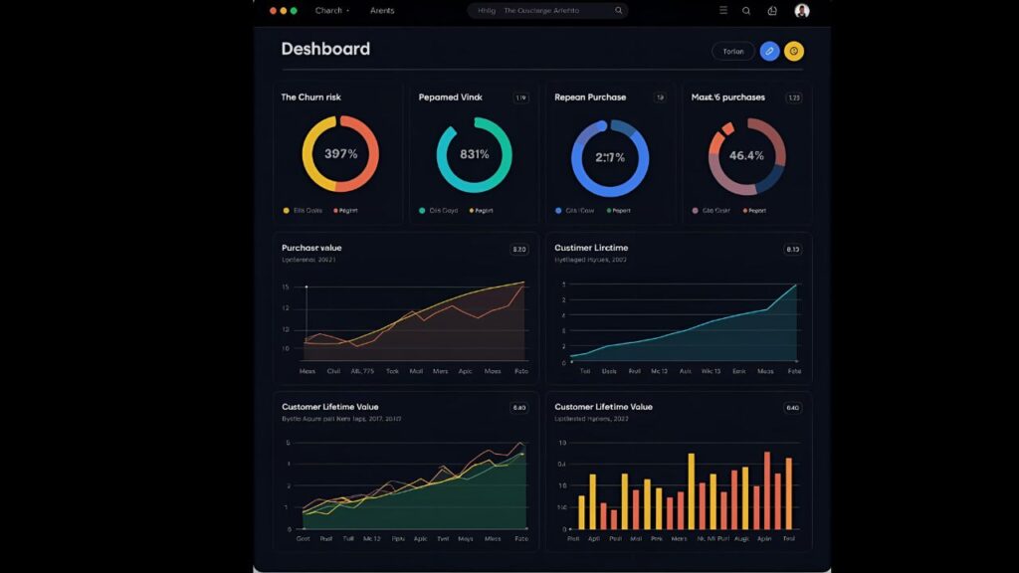The image size is (1019, 573).
Task: Click inside the top search field
Action: coord(542,10)
